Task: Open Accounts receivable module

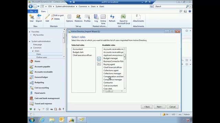Action: (44, 72)
